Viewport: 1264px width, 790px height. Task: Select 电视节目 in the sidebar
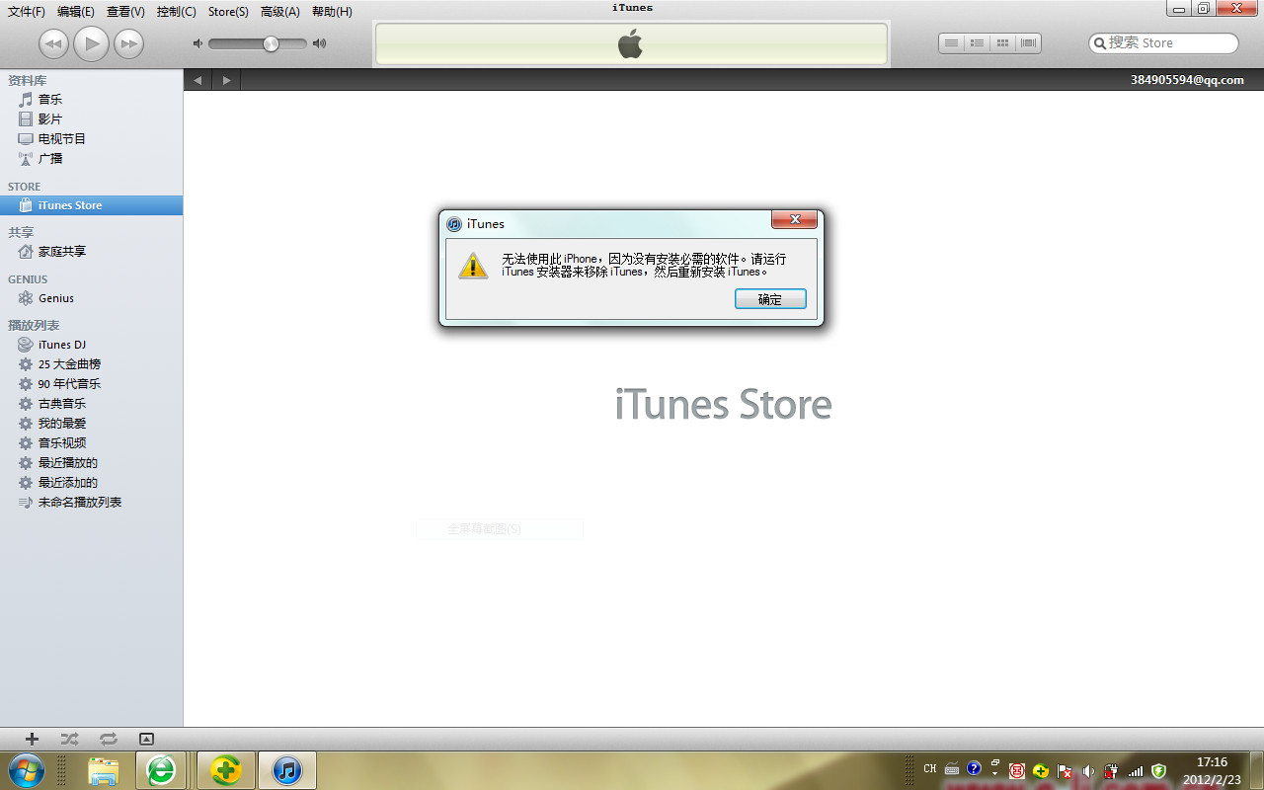click(91, 138)
